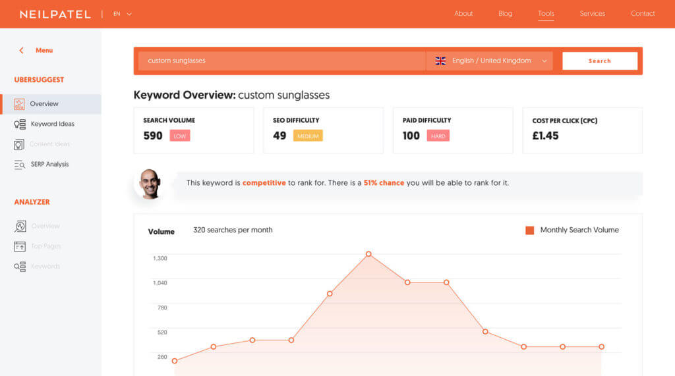The width and height of the screenshot is (675, 376).
Task: Navigate to the Contact page
Action: click(643, 14)
